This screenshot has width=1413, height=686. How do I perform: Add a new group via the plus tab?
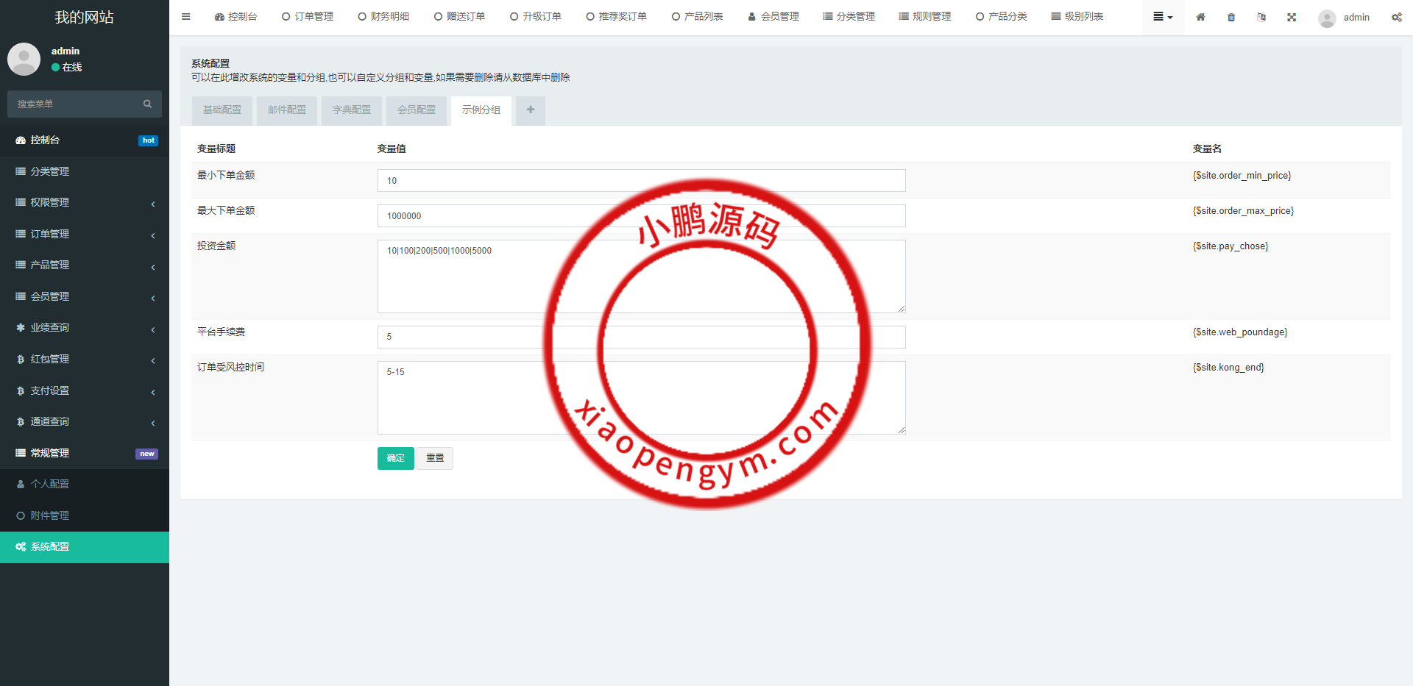(530, 110)
